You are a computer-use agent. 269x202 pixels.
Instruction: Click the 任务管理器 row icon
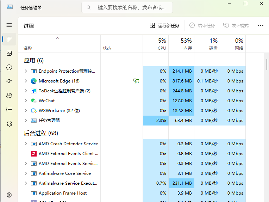pos(34,121)
